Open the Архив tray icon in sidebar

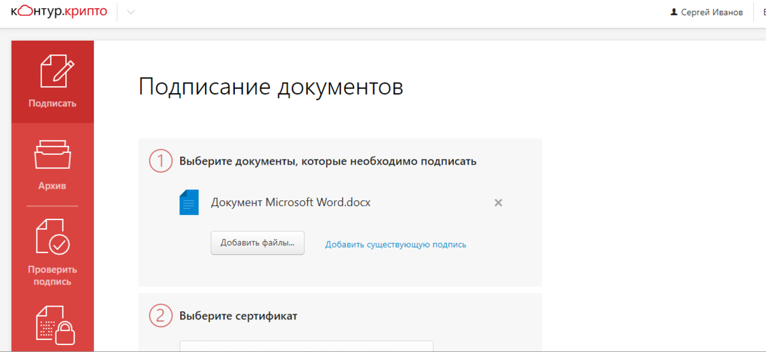pos(52,154)
